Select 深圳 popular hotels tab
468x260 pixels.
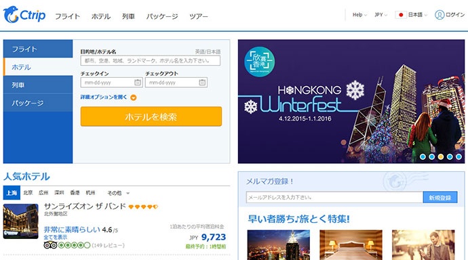click(x=59, y=193)
